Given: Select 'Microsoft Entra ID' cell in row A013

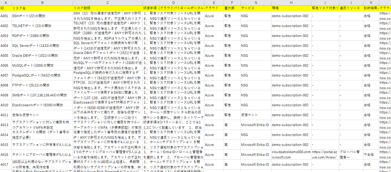Looking at the screenshot, I should (256, 125).
